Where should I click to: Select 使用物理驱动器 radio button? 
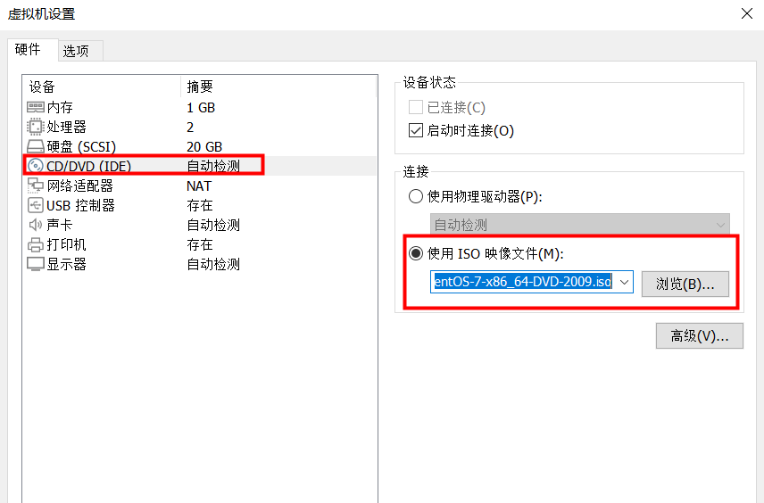(416, 197)
